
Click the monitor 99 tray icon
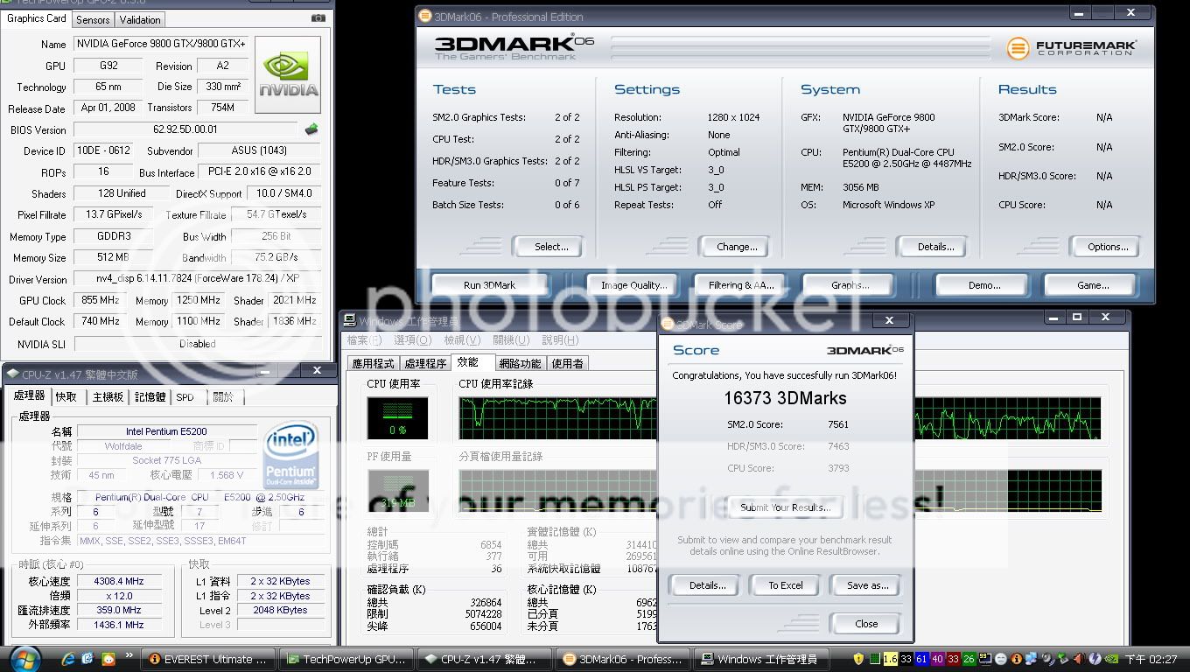coord(985,658)
